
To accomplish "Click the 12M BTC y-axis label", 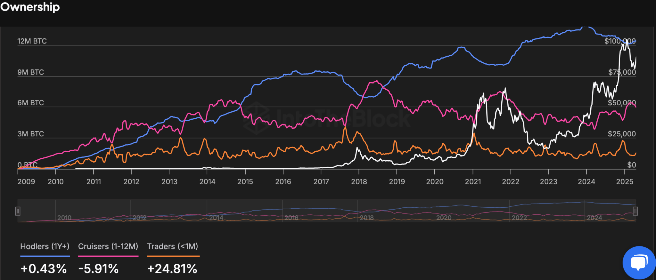I will click(32, 41).
